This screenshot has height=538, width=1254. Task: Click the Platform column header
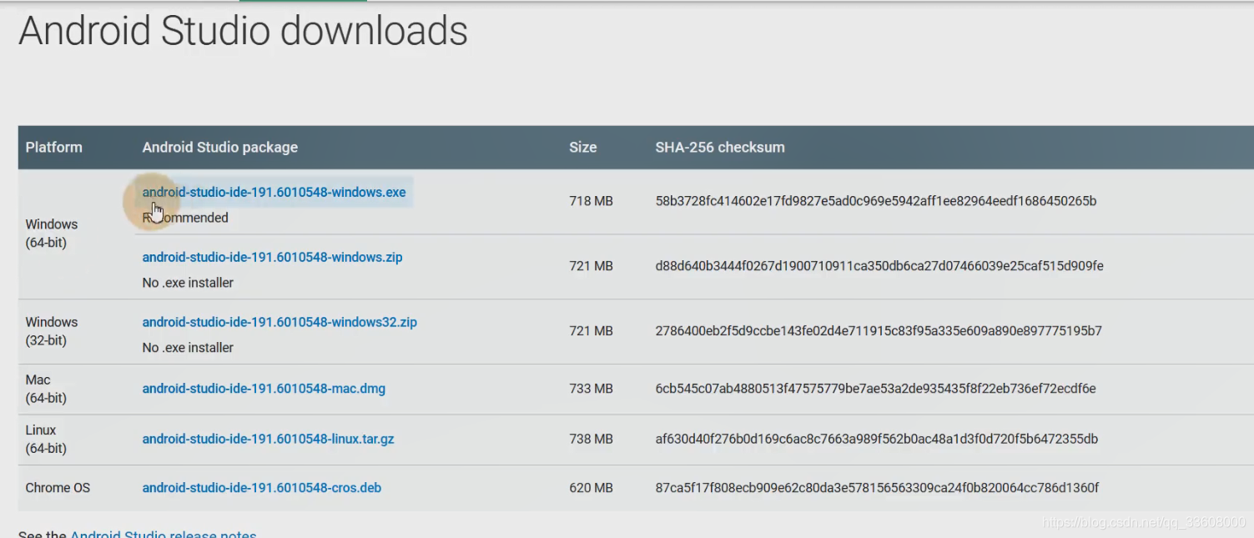coord(54,147)
